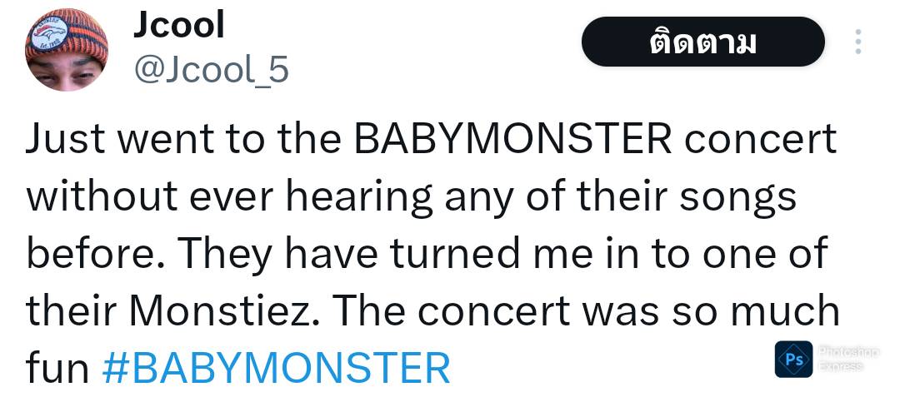The image size is (900, 397).
Task: Open the three-dot more options menu
Action: [x=859, y=42]
